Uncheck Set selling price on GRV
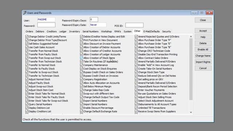Screen dimensions: 233x131 click(x=136, y=79)
